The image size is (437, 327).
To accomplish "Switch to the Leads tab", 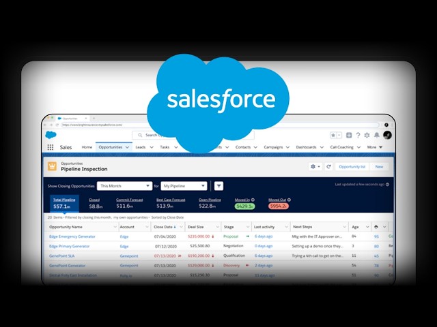I will click(141, 147).
